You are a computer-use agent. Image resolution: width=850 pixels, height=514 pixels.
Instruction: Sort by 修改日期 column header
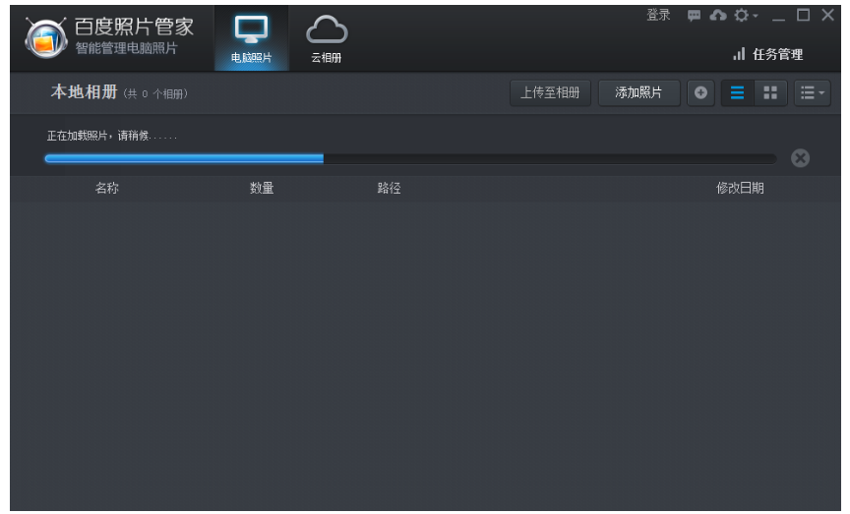(740, 188)
